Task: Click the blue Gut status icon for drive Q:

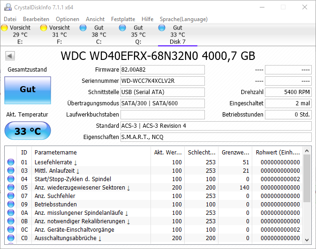Action: (122, 28)
